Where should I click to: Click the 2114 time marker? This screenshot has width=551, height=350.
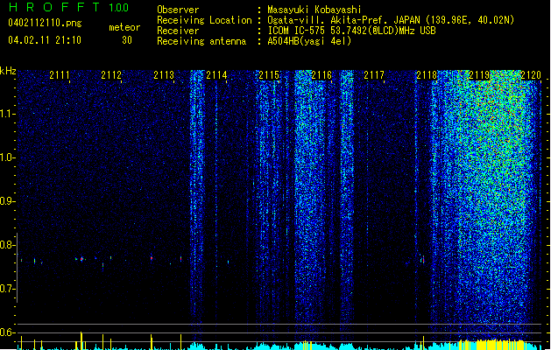216,75
